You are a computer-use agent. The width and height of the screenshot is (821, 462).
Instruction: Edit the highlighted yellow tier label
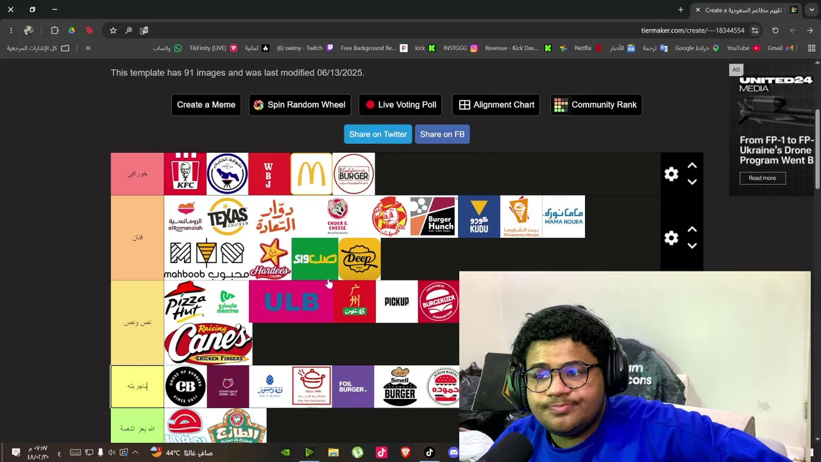point(137,386)
